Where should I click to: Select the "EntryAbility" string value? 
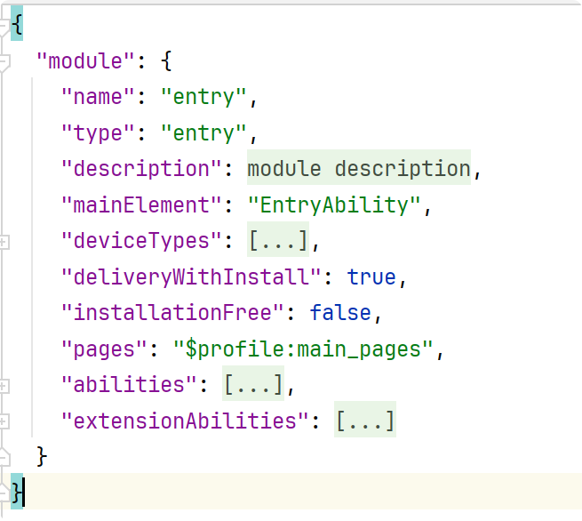pyautogui.click(x=334, y=205)
